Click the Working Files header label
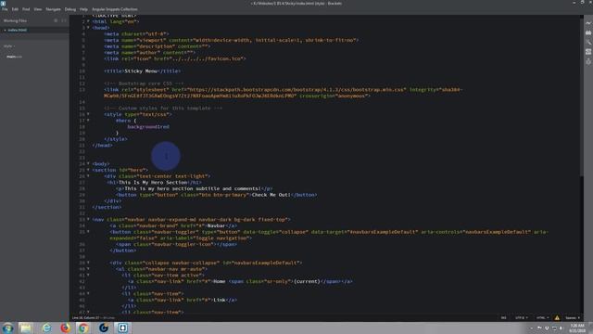Image resolution: width=593 pixels, height=334 pixels. [15, 20]
